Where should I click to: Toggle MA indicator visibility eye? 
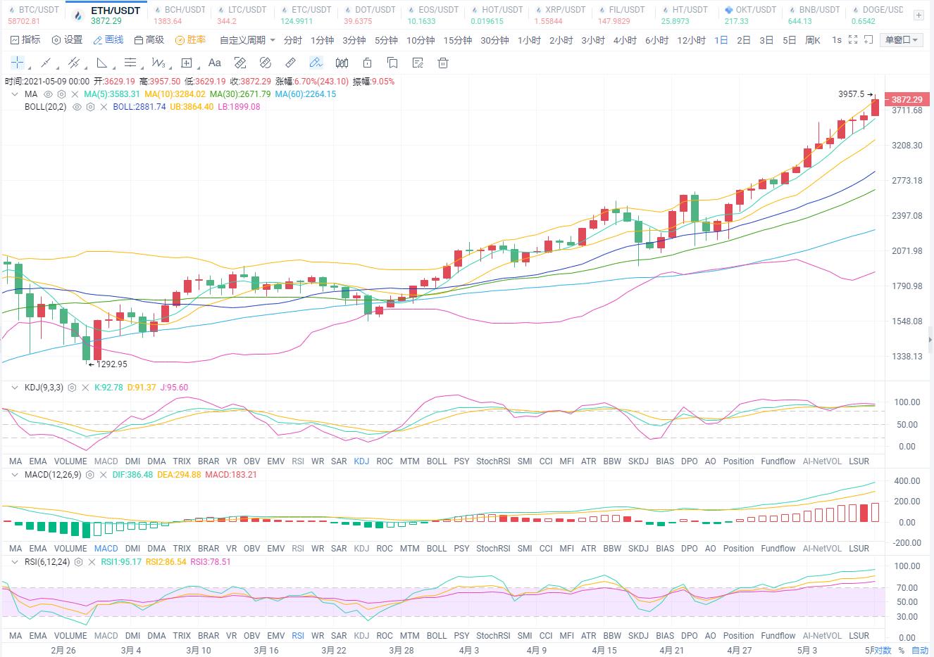tap(49, 94)
